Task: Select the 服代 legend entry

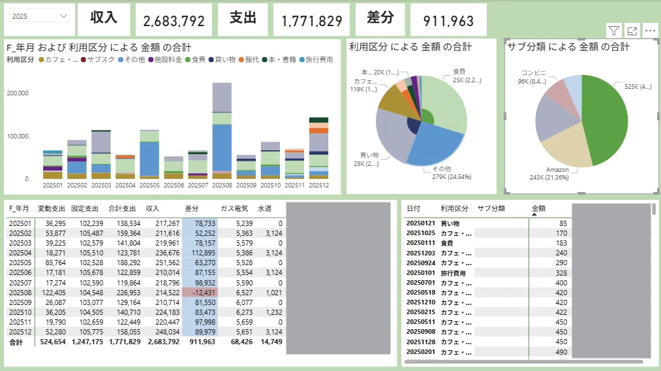Action: pos(249,59)
